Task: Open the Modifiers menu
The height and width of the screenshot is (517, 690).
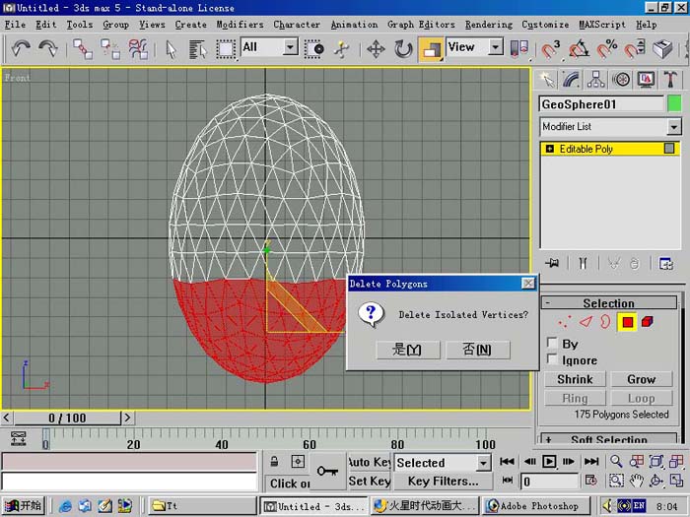Action: [x=240, y=25]
